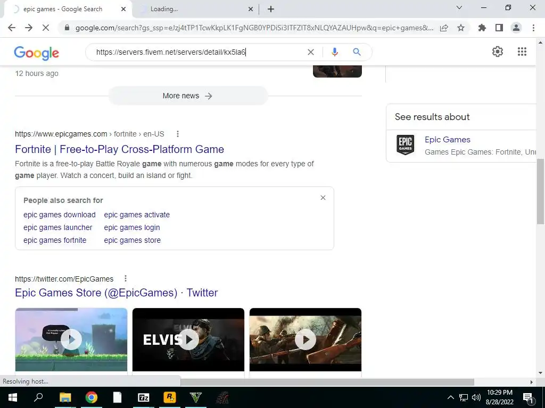Go forward one page in browser
The height and width of the screenshot is (408, 545).
29,28
